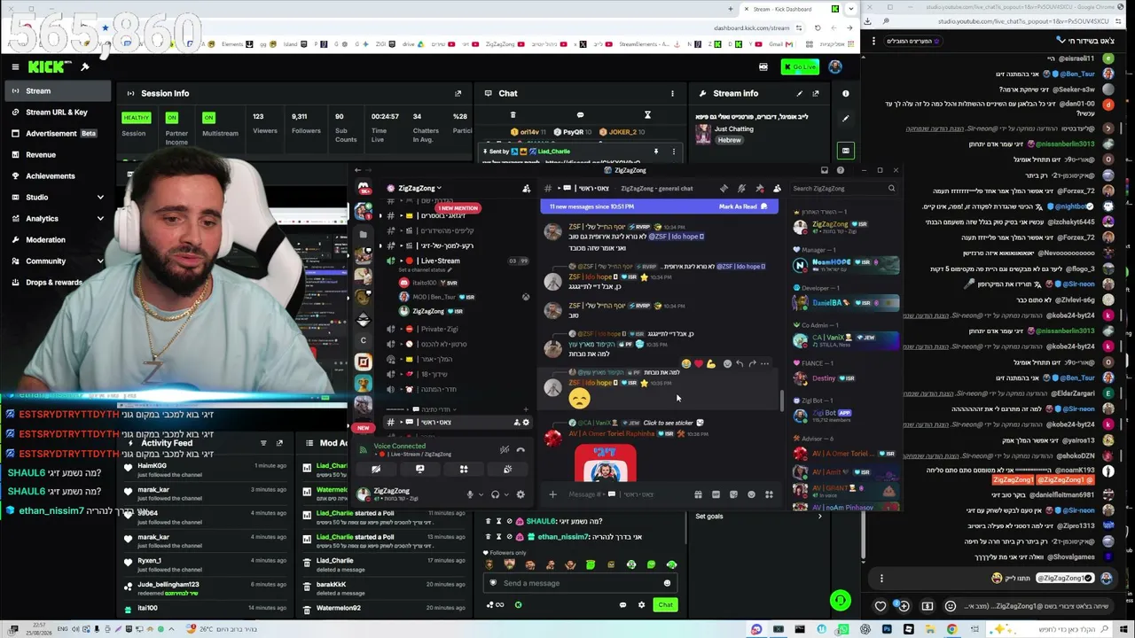
Task: Expand Set goals panel arrow
Action: [819, 517]
